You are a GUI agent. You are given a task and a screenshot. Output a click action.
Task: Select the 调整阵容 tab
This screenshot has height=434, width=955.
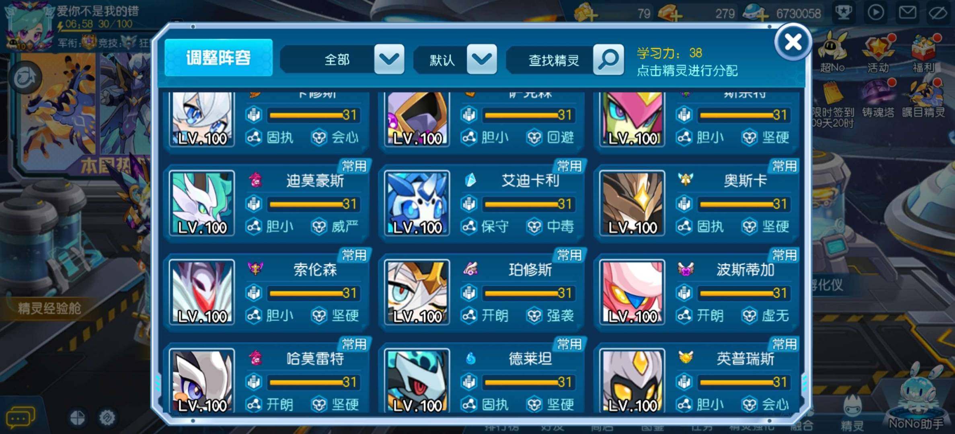pyautogui.click(x=218, y=57)
